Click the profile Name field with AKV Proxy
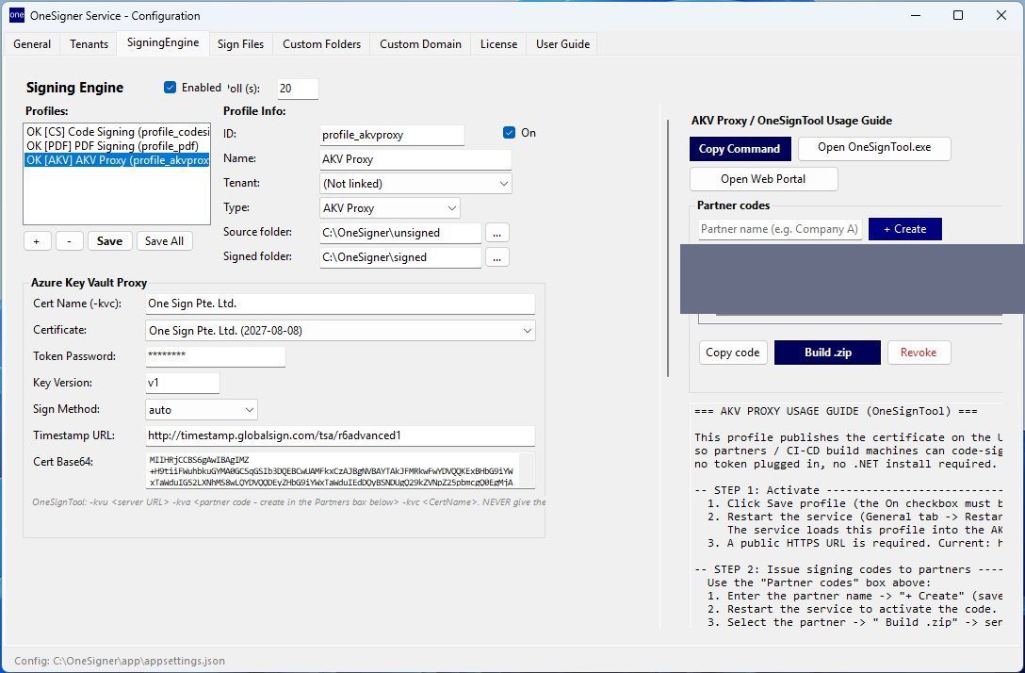1025x673 pixels. click(415, 159)
